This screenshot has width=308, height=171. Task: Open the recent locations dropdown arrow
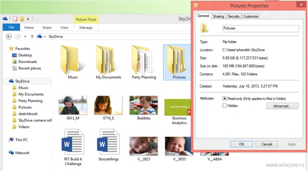tap(25, 37)
